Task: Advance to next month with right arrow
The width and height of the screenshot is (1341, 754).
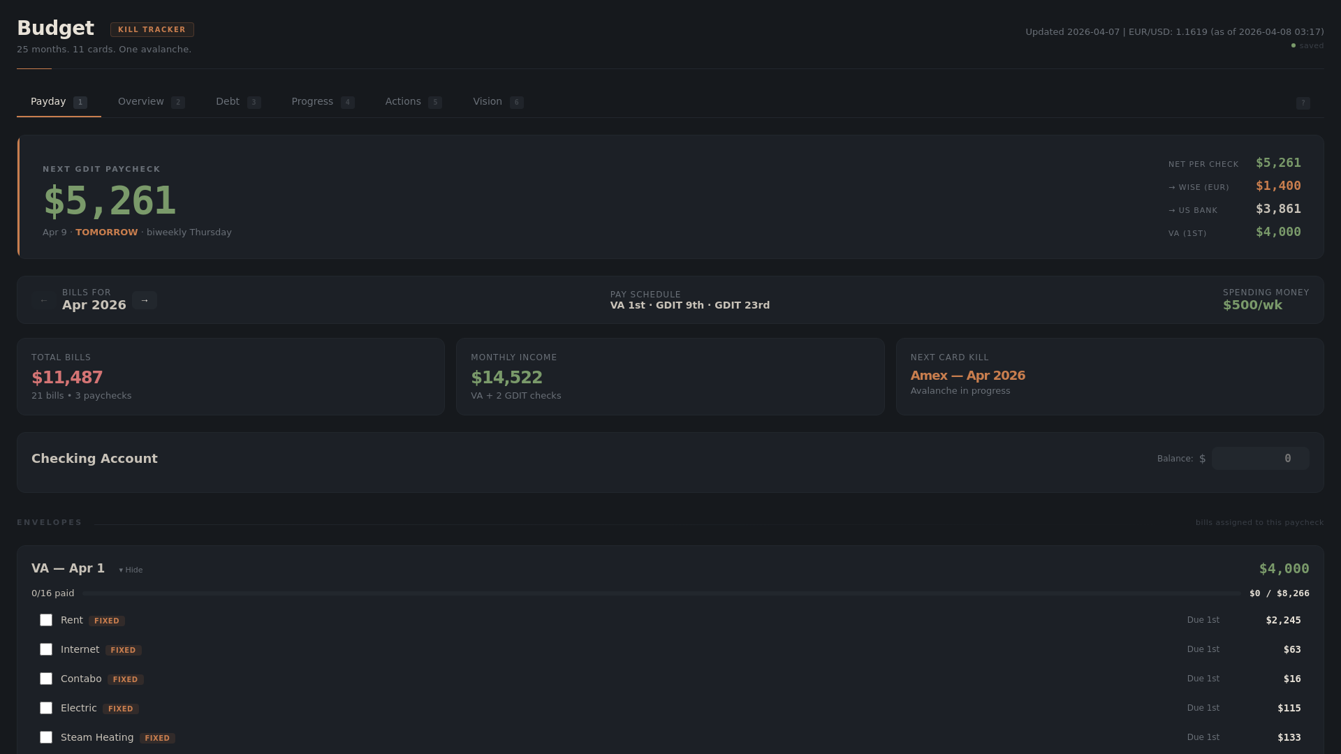Action: [145, 300]
